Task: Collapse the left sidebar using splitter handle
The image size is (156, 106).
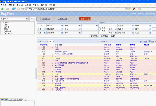Action: tap(36, 74)
